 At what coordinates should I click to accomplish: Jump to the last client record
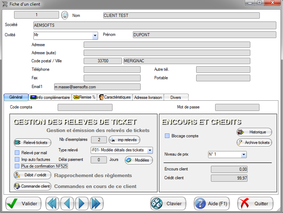point(96,203)
